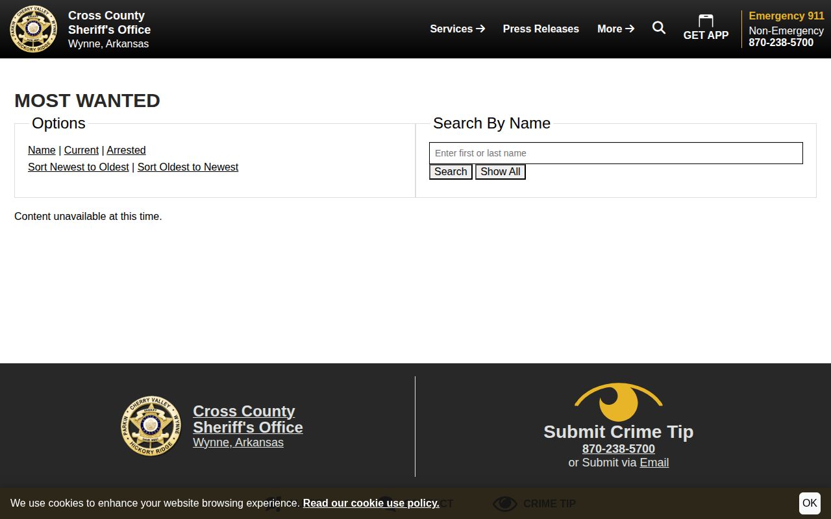Open Read our cookie use policy link
831x519 pixels.
371,503
